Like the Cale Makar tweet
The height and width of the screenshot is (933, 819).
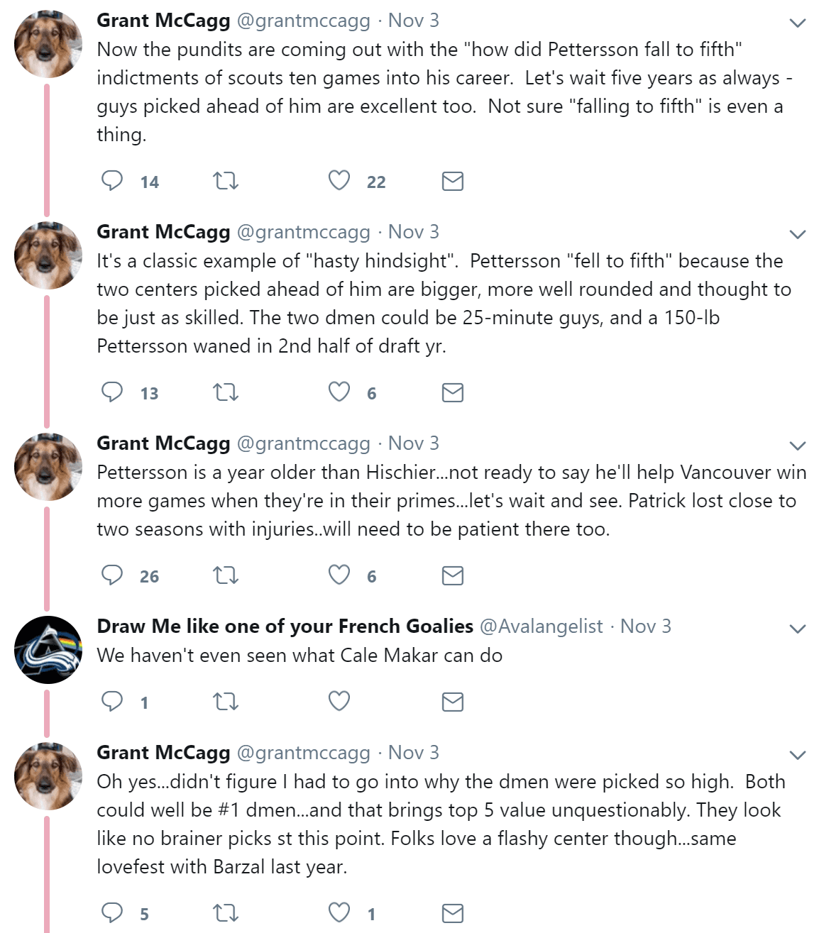pyautogui.click(x=339, y=702)
